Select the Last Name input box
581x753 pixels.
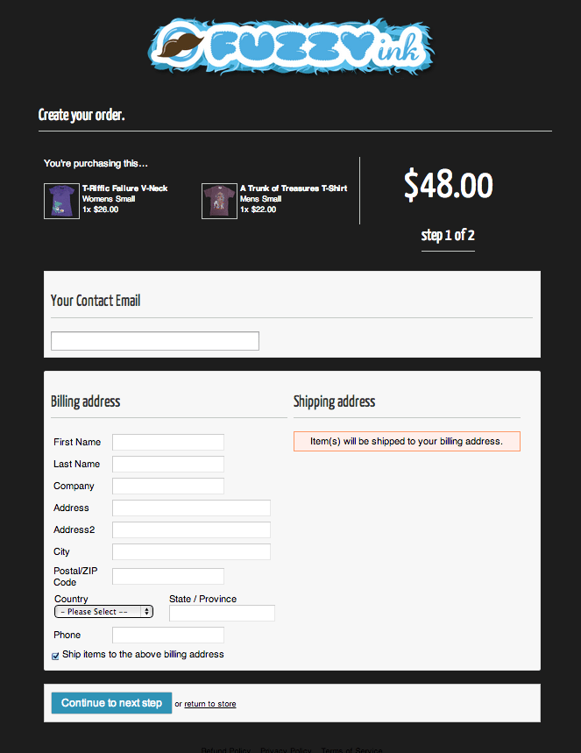(168, 465)
